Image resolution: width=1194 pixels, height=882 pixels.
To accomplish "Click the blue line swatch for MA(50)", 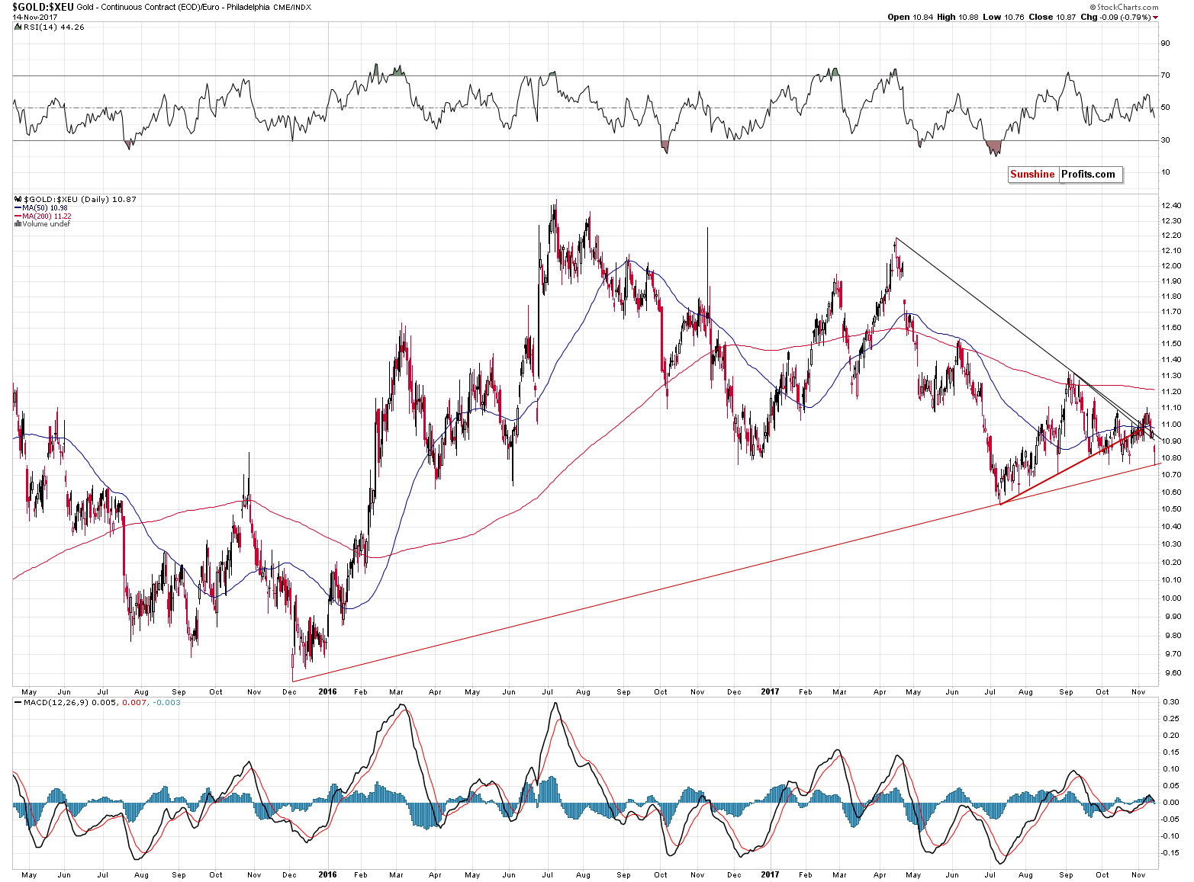I will tap(18, 207).
